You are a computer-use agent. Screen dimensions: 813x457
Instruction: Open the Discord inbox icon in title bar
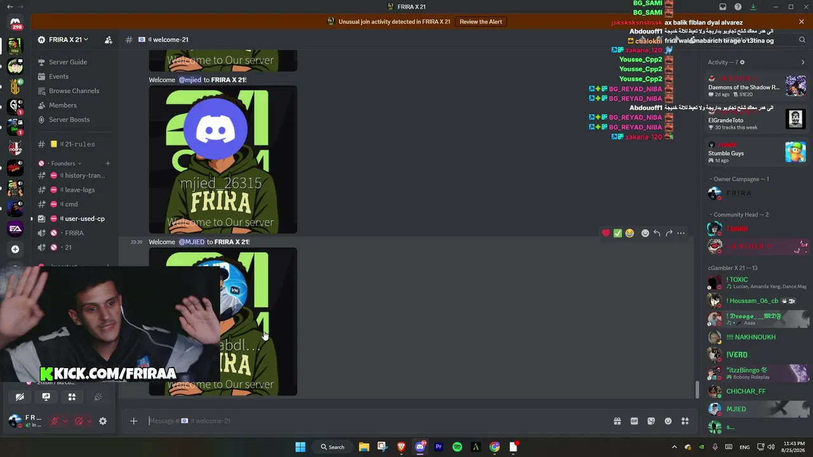click(x=723, y=7)
